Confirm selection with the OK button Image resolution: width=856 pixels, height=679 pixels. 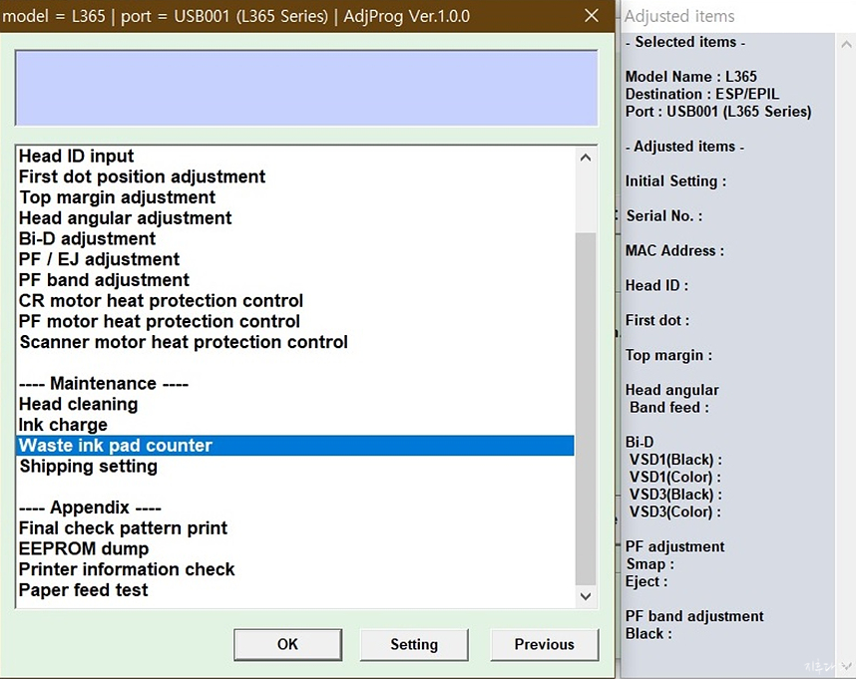287,644
